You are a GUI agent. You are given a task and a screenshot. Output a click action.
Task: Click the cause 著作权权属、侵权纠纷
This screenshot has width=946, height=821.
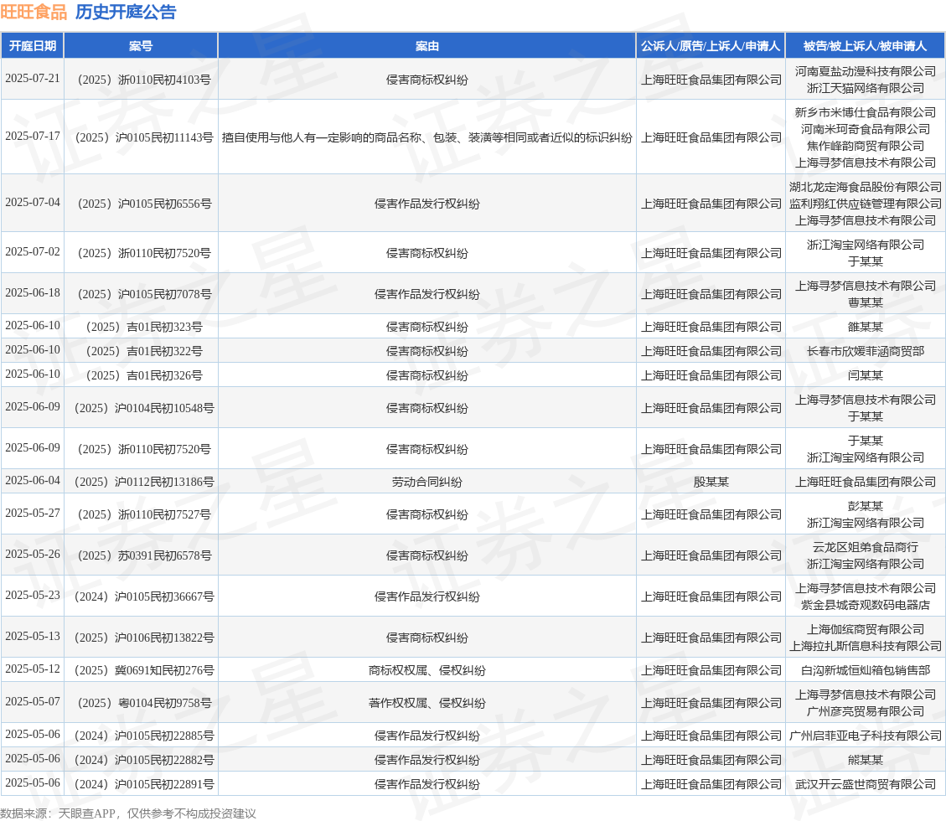click(427, 702)
